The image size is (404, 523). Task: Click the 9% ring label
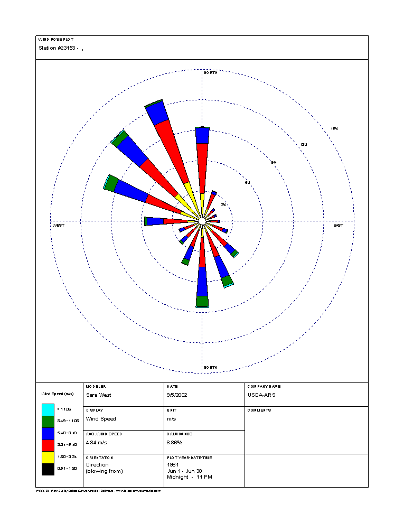(274, 162)
